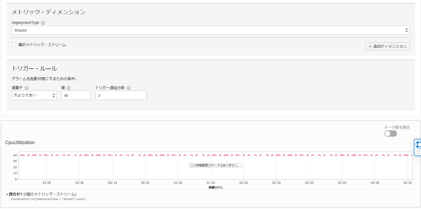Screen dimensions: 421x209
Task: Click the この時間範囲のデータはありません message
Action: pos(215,165)
